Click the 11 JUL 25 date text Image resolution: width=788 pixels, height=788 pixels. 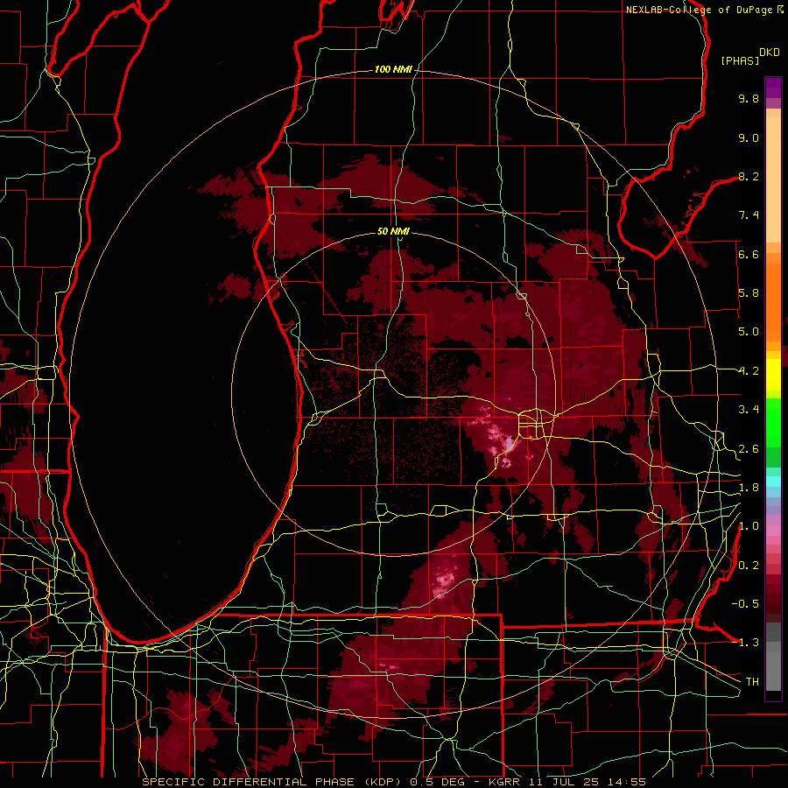[565, 782]
